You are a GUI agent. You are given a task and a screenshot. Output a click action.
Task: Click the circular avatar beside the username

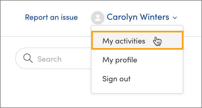point(98,18)
